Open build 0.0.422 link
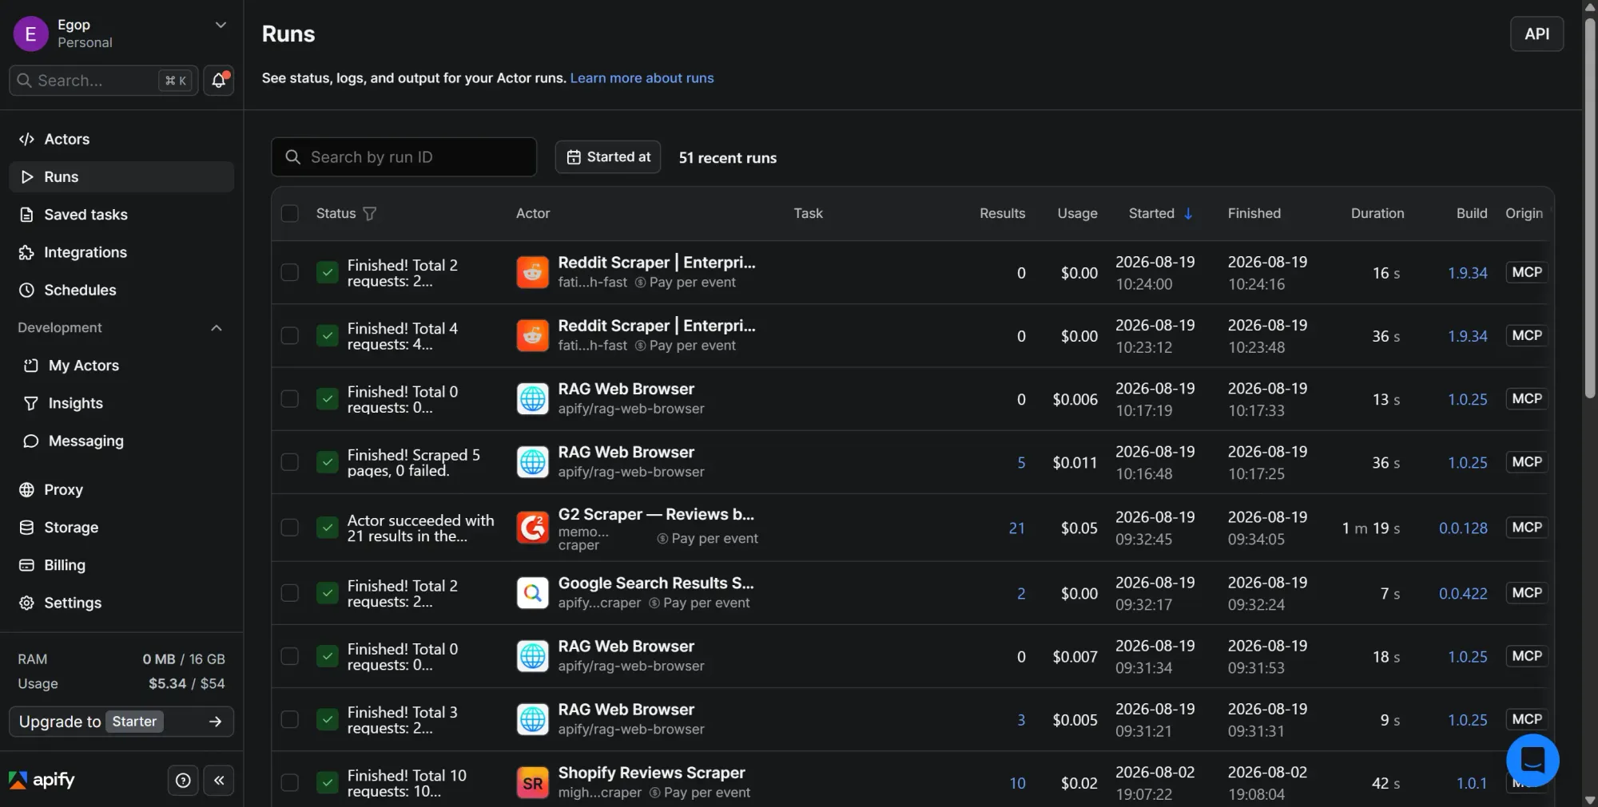Image resolution: width=1598 pixels, height=807 pixels. click(1463, 593)
